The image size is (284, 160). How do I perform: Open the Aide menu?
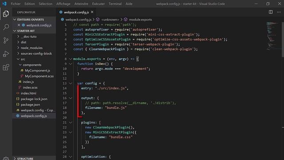coord(129,4)
